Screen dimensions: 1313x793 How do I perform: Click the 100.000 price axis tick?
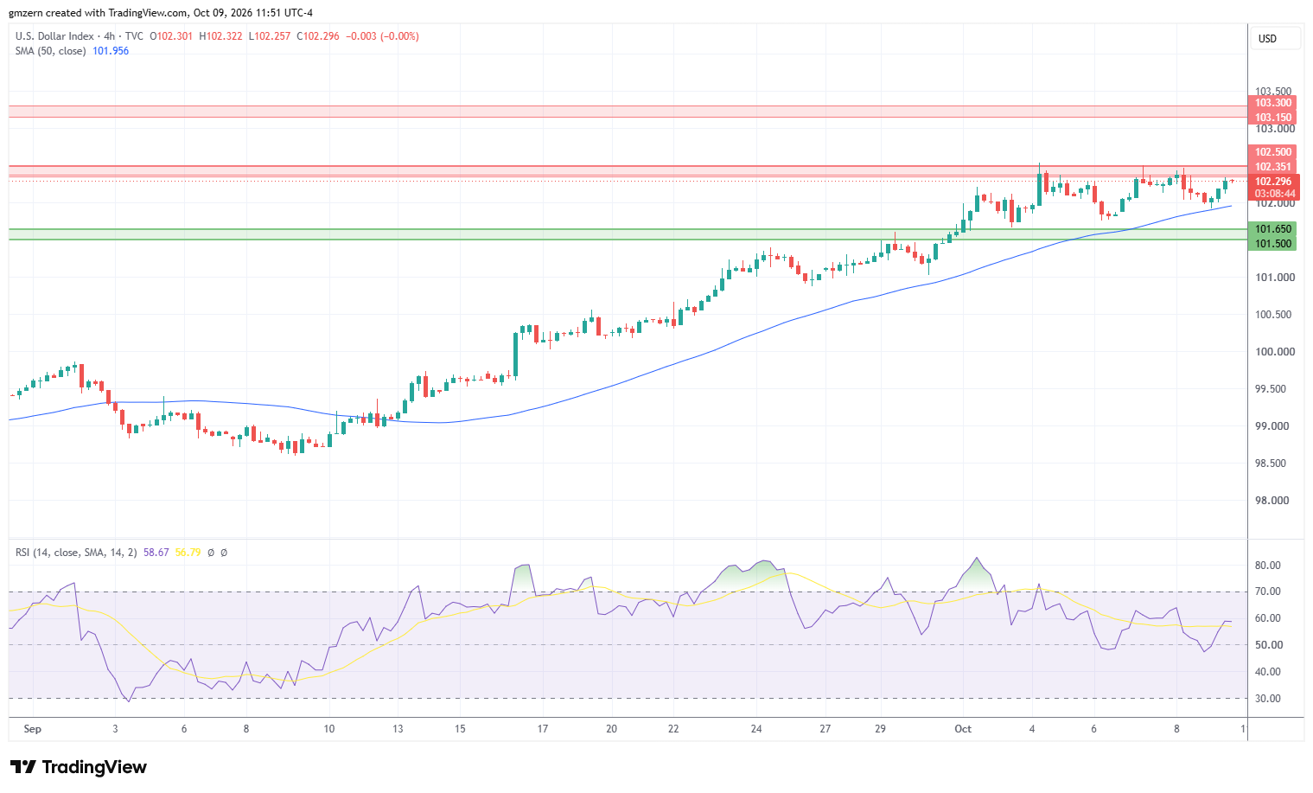click(x=1275, y=352)
